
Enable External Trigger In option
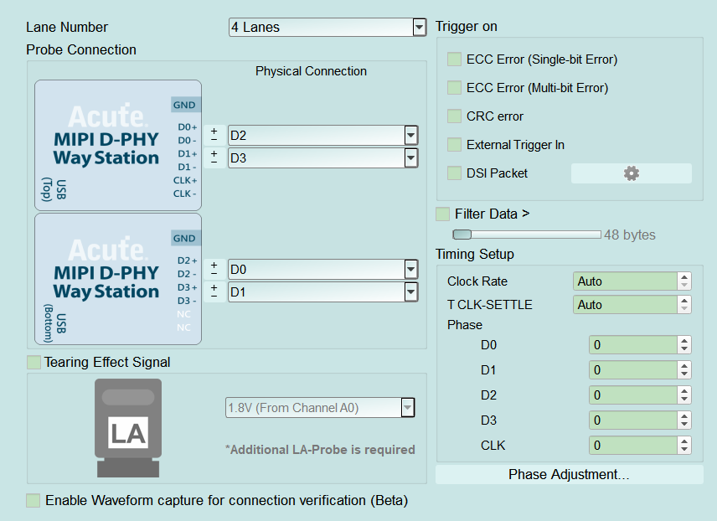click(x=454, y=145)
